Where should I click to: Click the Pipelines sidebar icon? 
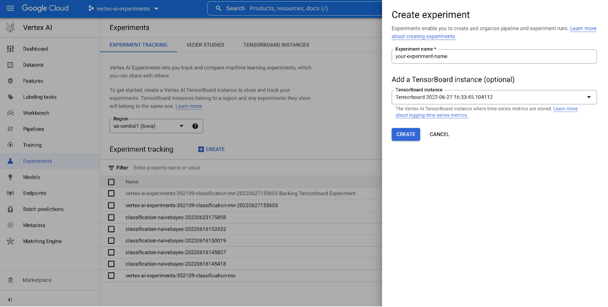tap(10, 129)
